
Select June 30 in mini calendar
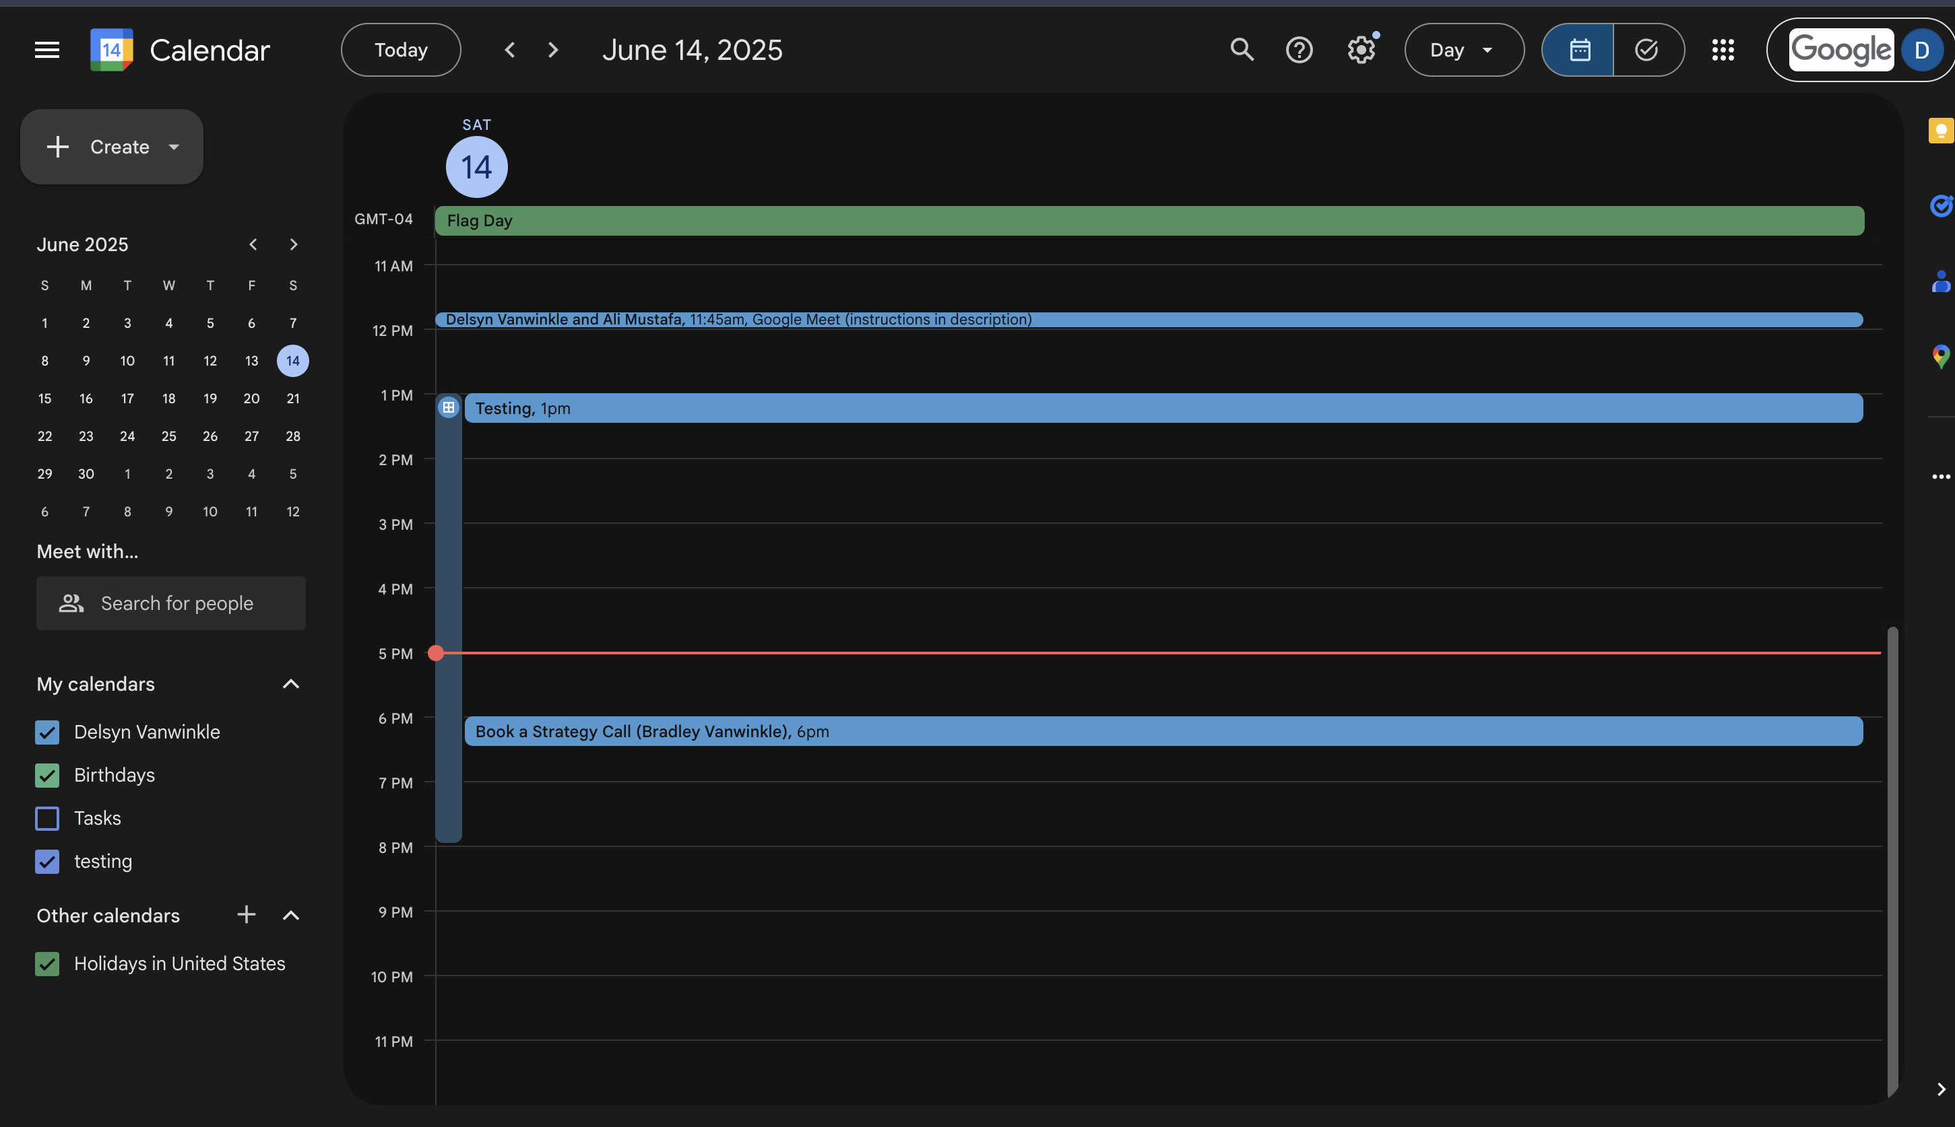coord(86,474)
